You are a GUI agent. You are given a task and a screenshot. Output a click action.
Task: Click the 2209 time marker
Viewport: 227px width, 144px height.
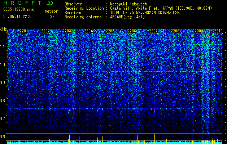pyautogui.click(x=197, y=31)
